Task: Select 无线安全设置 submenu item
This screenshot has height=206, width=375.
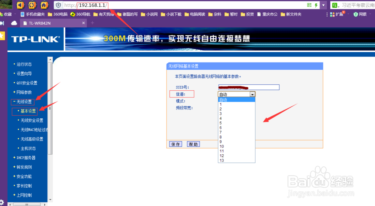Action: tap(32, 120)
